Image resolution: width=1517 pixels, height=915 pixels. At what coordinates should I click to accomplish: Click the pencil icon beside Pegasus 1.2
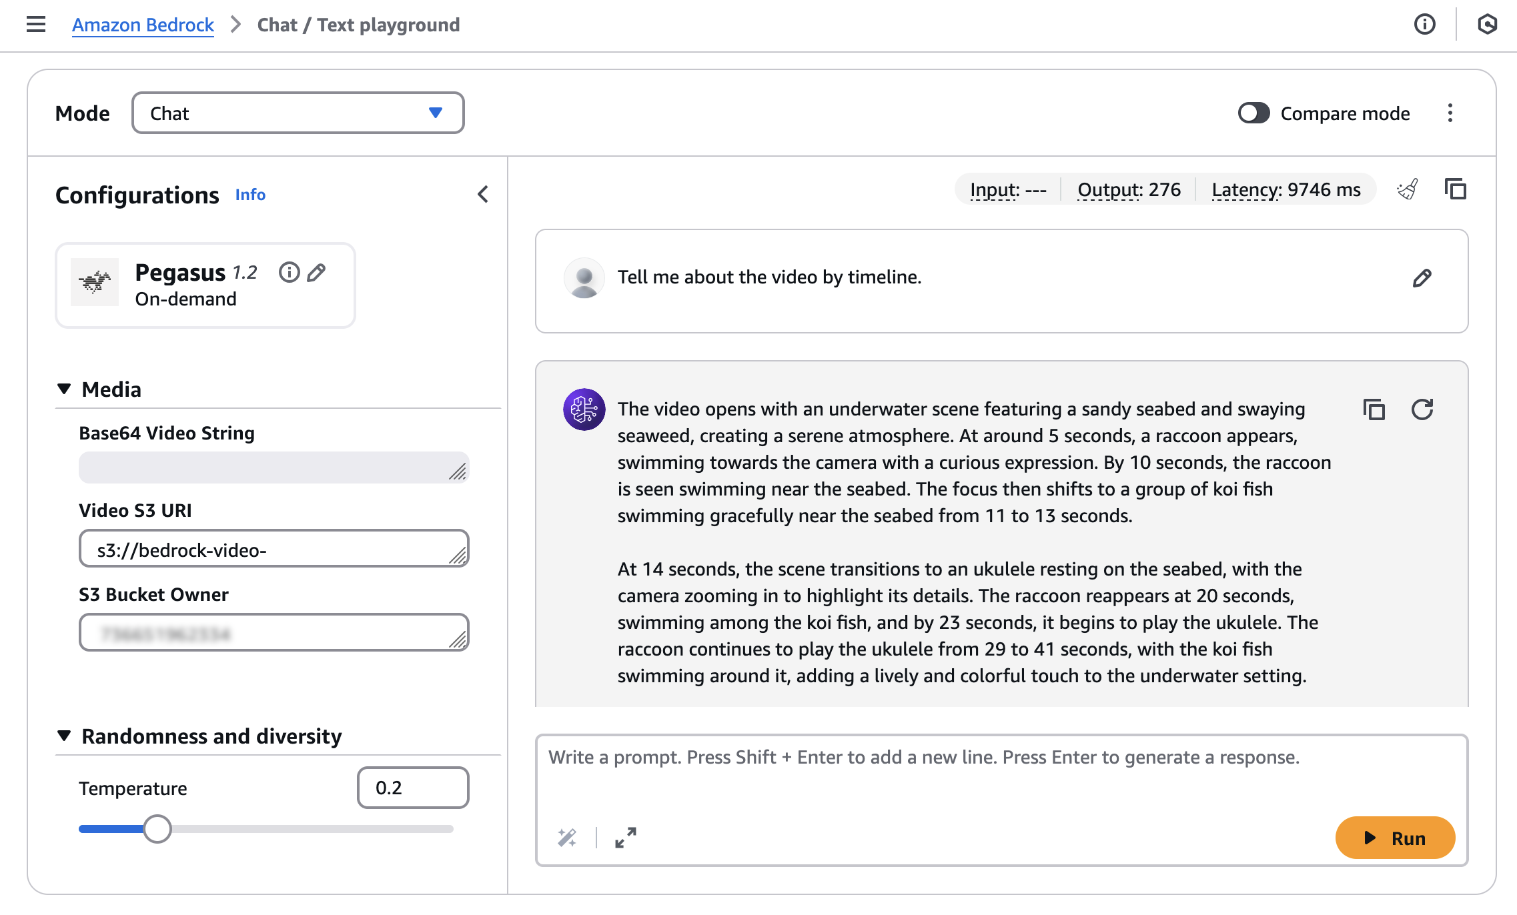316,272
